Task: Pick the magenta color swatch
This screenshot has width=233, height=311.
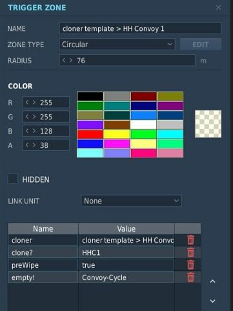Action: [x=117, y=144]
